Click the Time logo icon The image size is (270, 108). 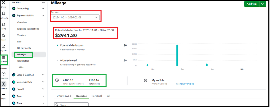pyautogui.click(x=14, y=103)
